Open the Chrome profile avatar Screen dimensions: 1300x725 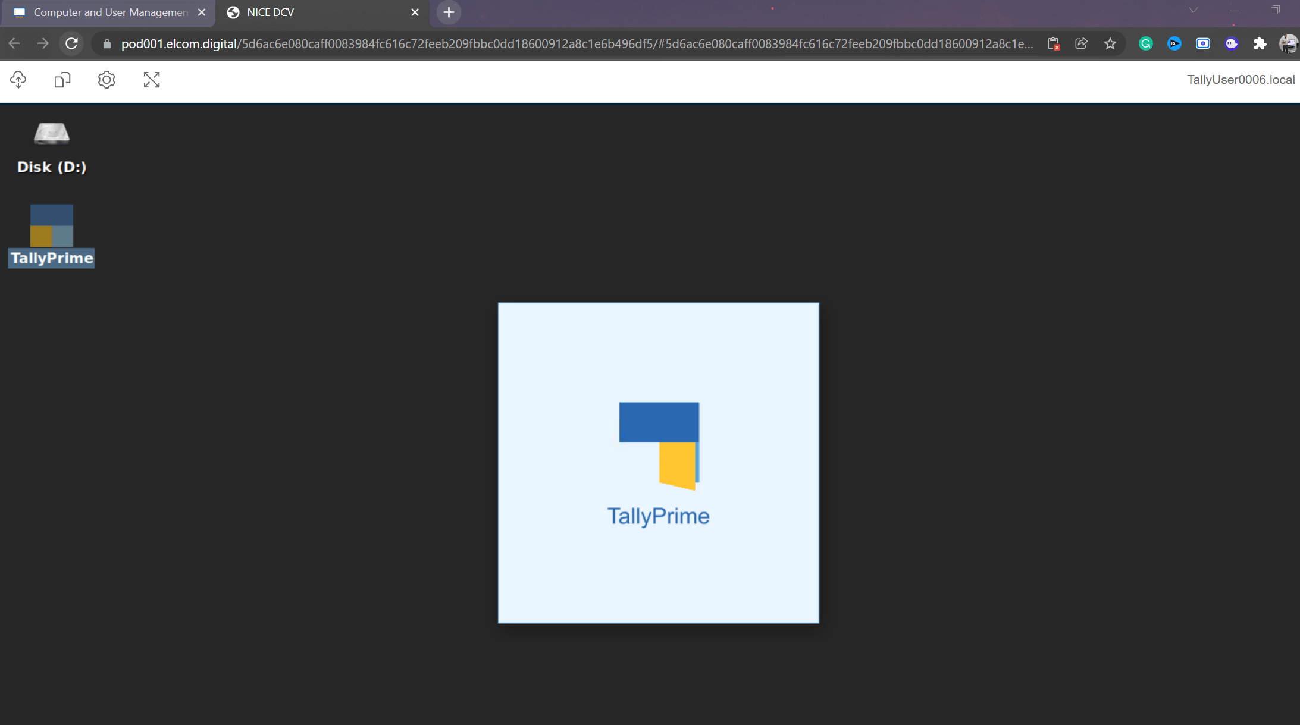[1289, 43]
